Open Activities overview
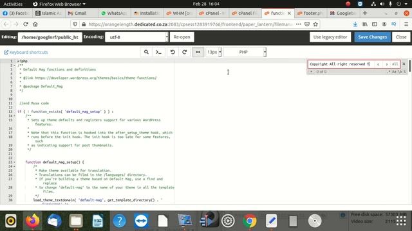The height and width of the screenshot is (231, 412). click(13, 4)
